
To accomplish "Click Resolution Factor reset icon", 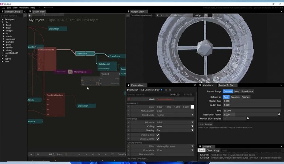I will click(279, 114).
